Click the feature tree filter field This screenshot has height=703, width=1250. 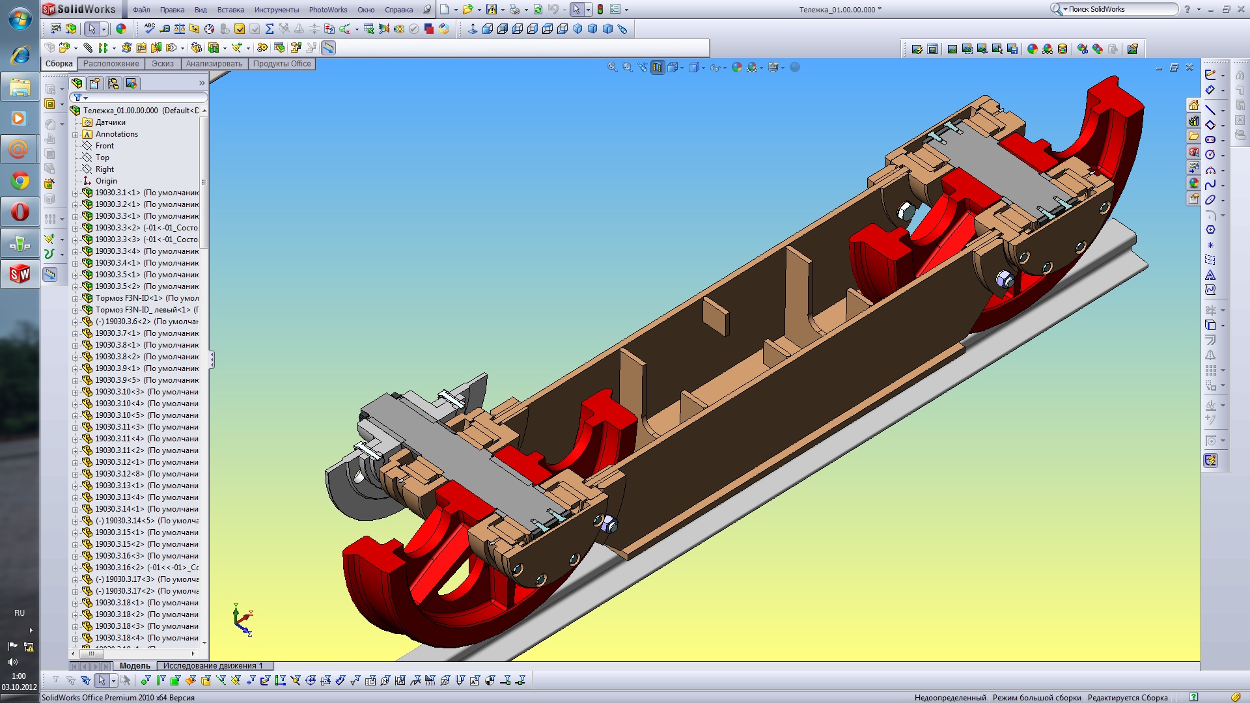pyautogui.click(x=139, y=98)
